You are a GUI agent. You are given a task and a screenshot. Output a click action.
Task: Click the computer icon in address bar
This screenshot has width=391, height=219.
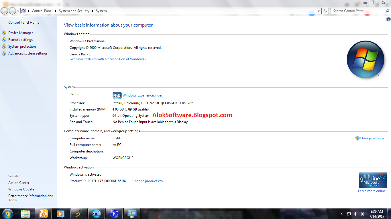tap(24, 11)
